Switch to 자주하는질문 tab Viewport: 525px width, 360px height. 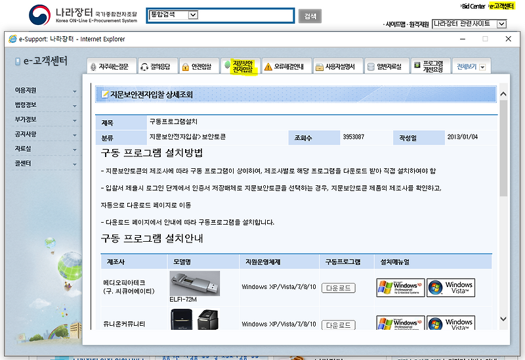point(112,66)
